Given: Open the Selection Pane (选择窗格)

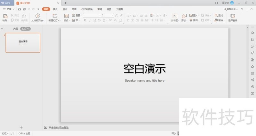Looking at the screenshot, I should (233, 16).
